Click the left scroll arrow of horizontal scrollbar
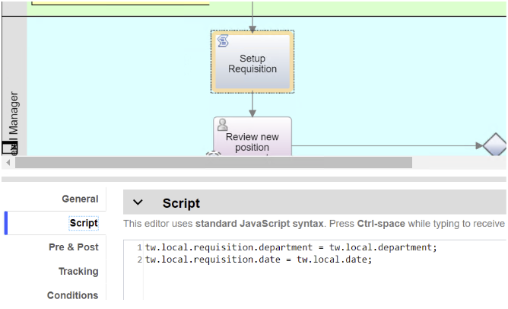Viewport: 508px width, 309px height. pyautogui.click(x=8, y=162)
